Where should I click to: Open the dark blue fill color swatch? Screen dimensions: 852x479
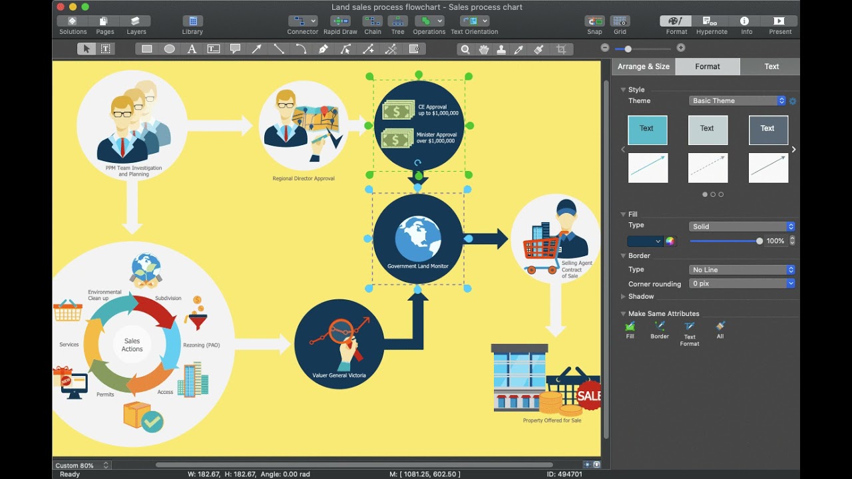(645, 241)
